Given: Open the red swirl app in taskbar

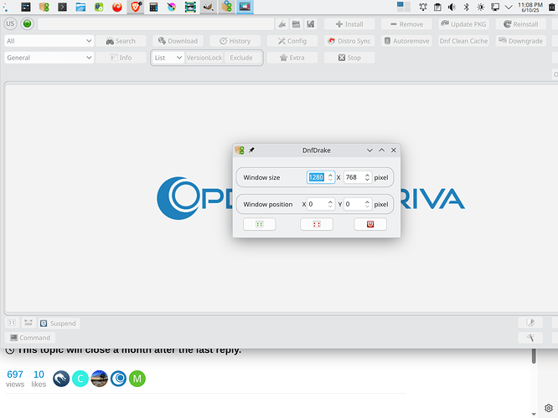Looking at the screenshot, I should pos(117,7).
